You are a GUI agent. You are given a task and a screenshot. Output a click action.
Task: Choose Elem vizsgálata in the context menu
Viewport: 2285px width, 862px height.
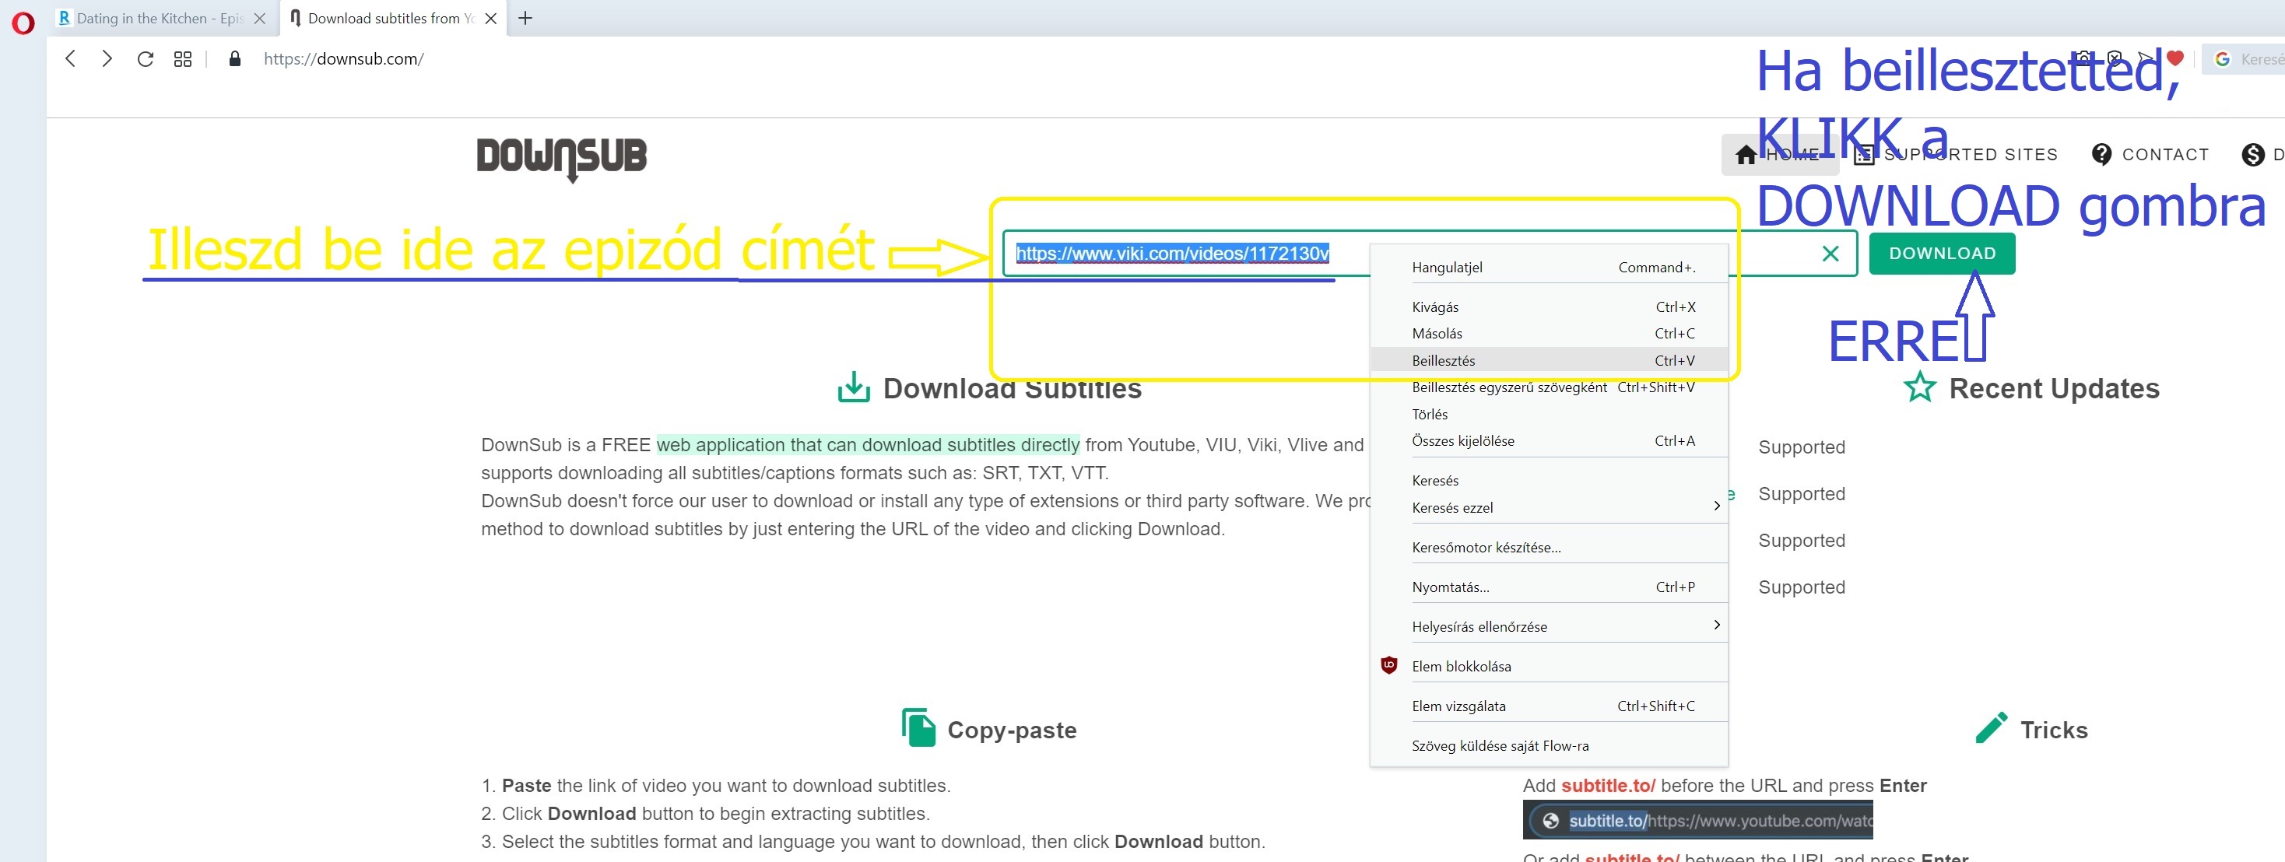click(x=1549, y=706)
